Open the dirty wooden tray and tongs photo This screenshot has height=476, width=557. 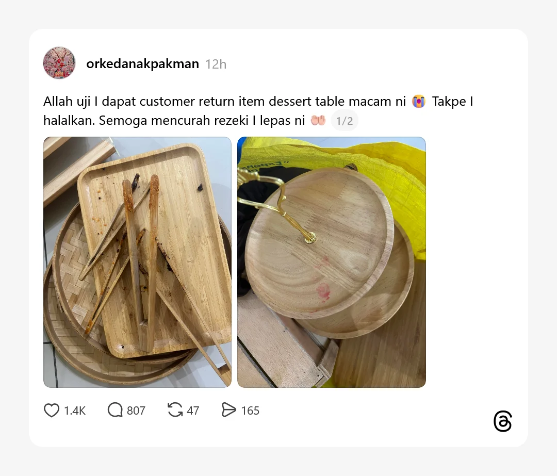[x=138, y=262]
